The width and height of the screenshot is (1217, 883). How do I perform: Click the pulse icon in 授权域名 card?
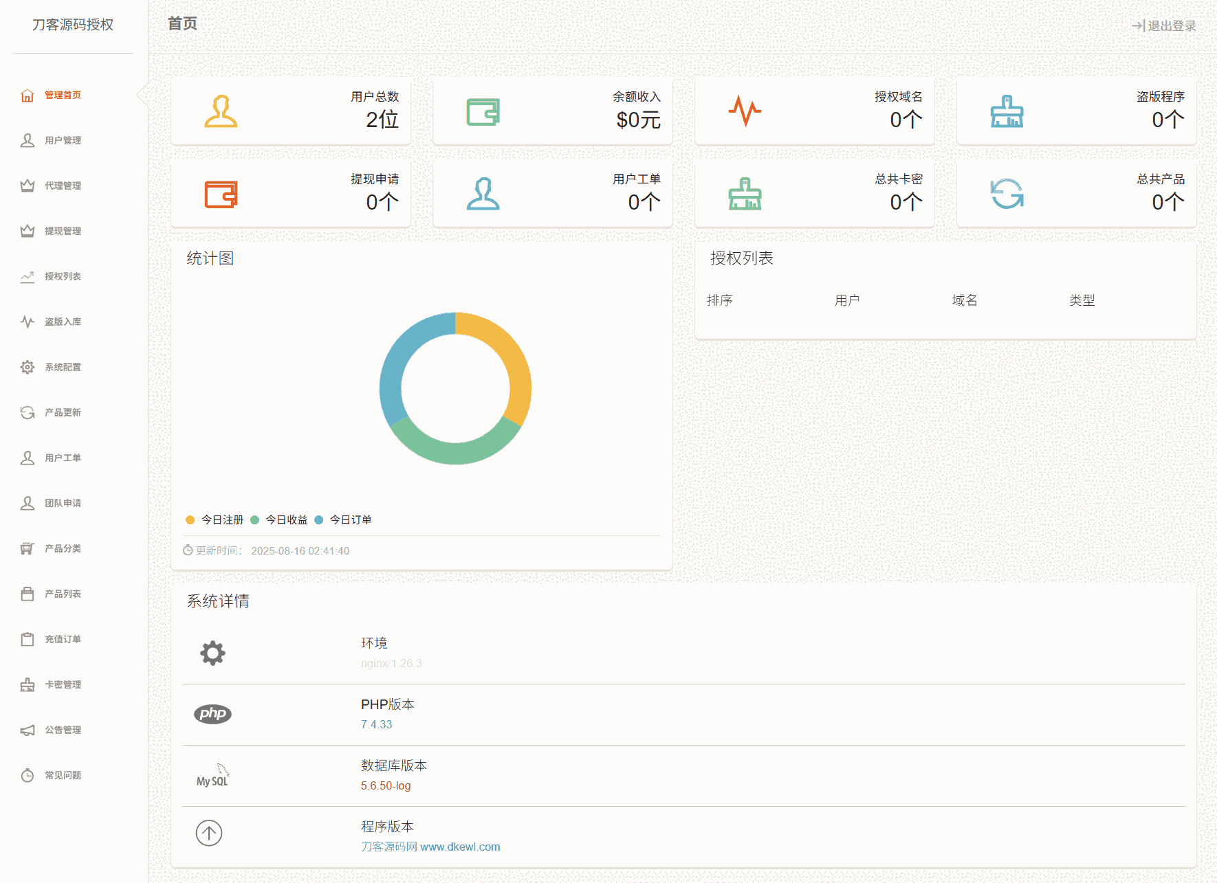click(x=745, y=111)
